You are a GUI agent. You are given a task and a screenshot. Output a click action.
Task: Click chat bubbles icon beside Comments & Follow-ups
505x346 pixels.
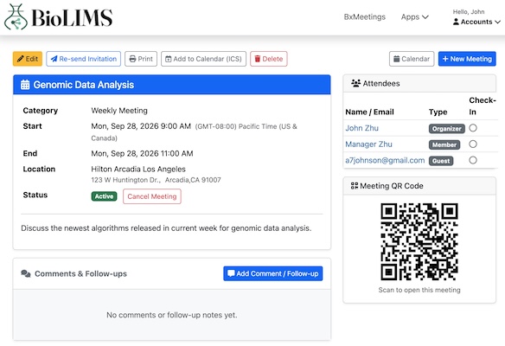point(26,274)
